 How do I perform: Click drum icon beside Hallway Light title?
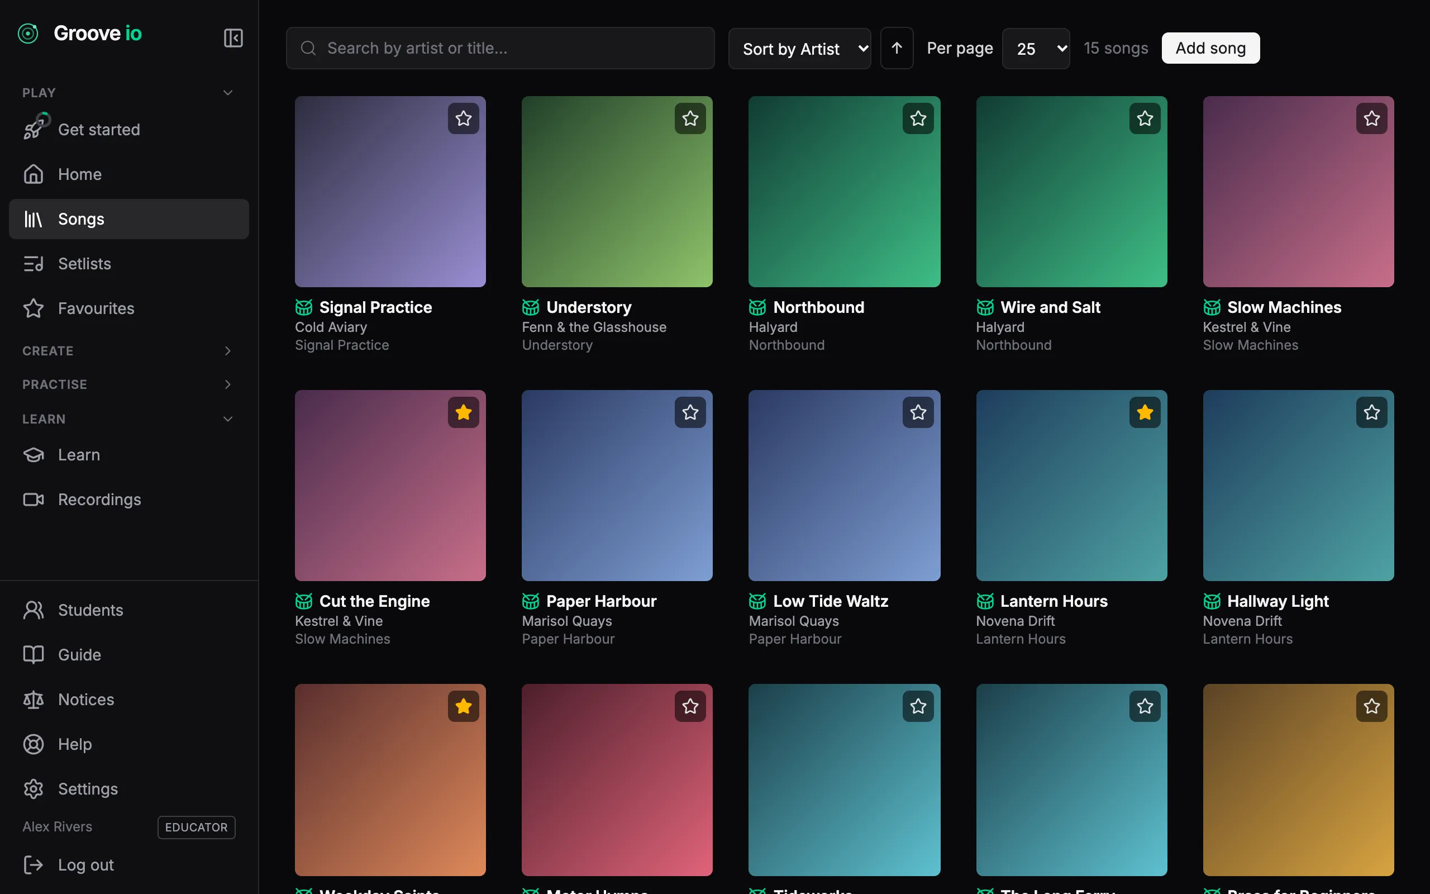[1212, 601]
